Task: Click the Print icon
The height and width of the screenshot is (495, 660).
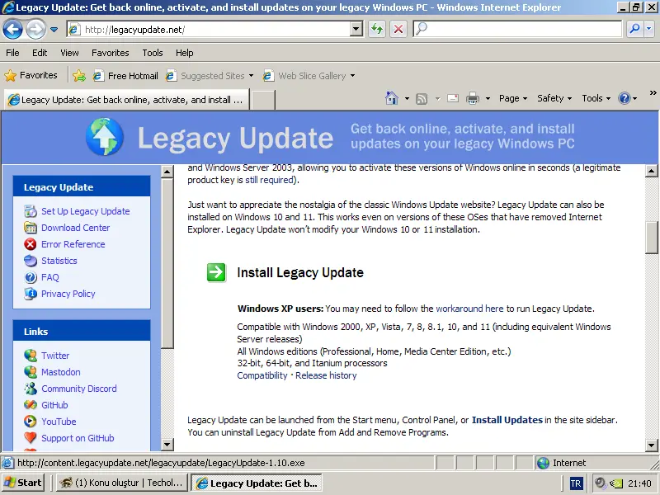Action: pos(473,98)
